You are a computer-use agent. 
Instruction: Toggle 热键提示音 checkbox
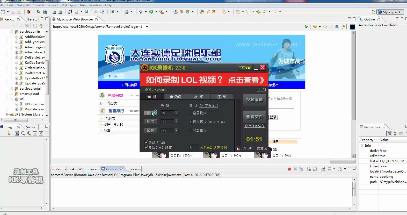pos(146,142)
